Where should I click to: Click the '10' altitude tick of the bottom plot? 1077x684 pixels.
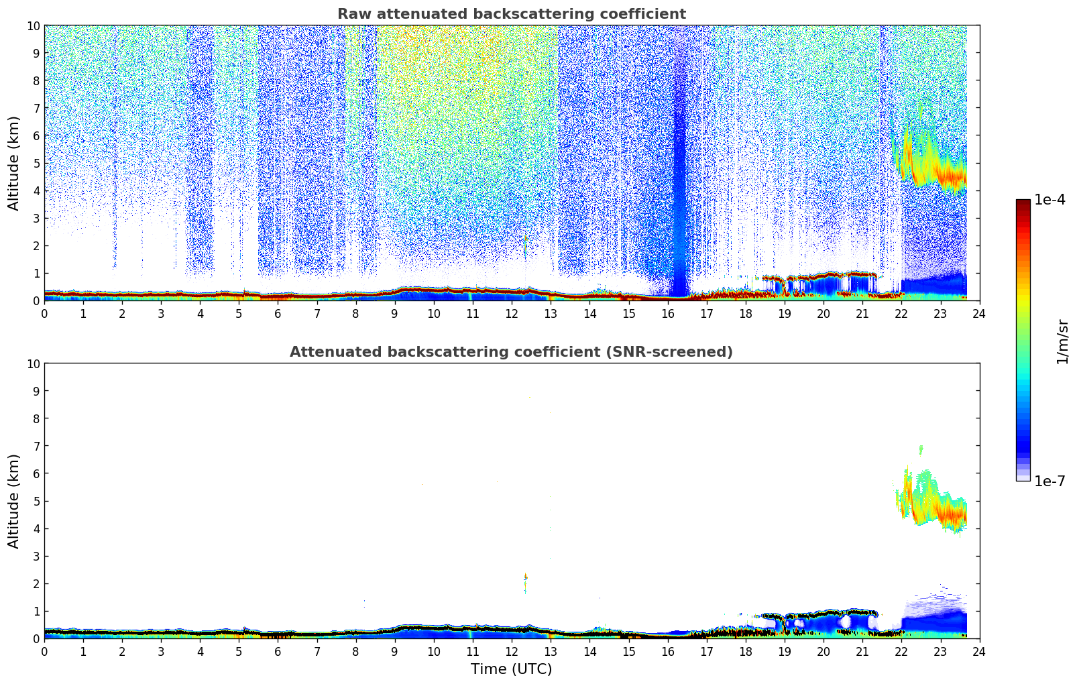click(34, 363)
